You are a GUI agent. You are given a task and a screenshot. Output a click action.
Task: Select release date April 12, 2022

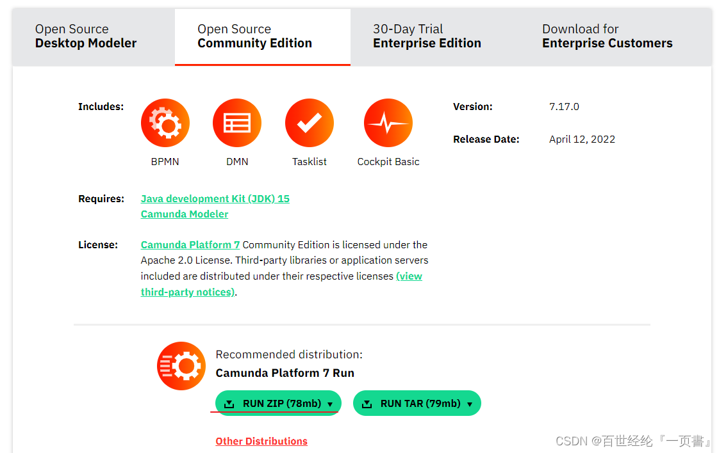[x=583, y=139]
